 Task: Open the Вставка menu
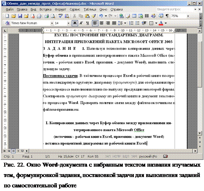click(x=45, y=9)
